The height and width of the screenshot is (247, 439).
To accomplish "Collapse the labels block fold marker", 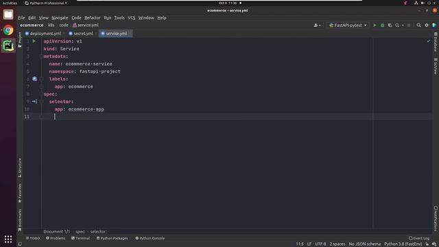I will [41, 79].
